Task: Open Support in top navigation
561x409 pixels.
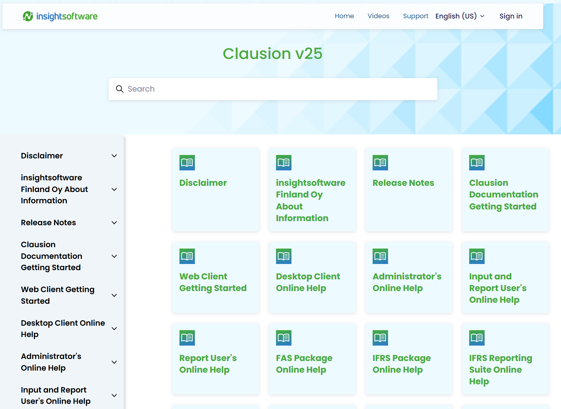Action: pyautogui.click(x=415, y=16)
